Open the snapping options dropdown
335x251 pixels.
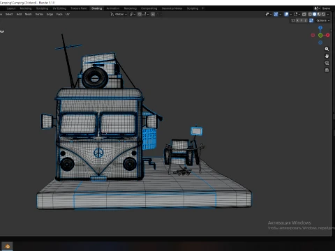click(x=146, y=14)
